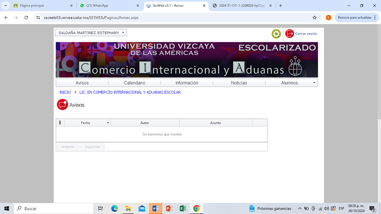381x214 pixels.
Task: Click the INICIO breadcrumb link
Action: (65, 92)
